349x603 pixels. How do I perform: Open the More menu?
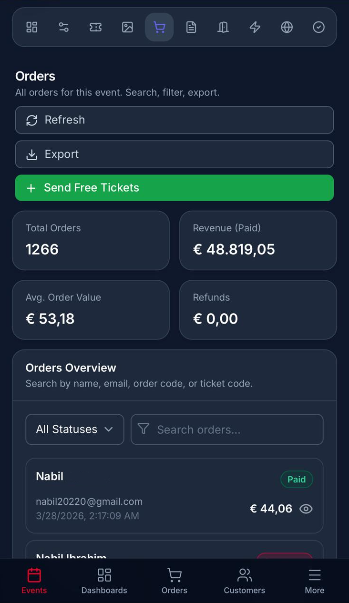314,581
